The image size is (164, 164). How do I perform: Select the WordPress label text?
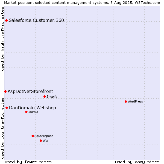coord(135,101)
